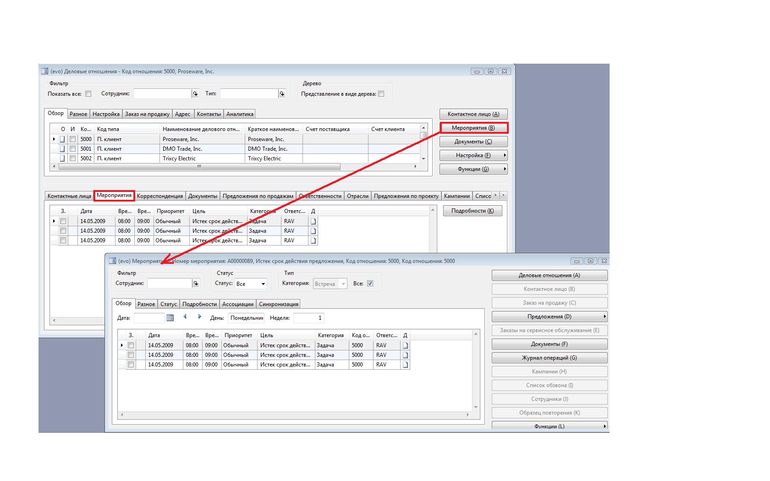Expand the Предложения (D) submenu button
770x481 pixels.
pyautogui.click(x=550, y=317)
